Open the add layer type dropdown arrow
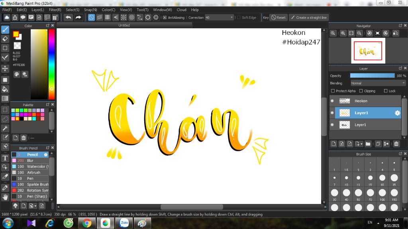 click(361, 144)
